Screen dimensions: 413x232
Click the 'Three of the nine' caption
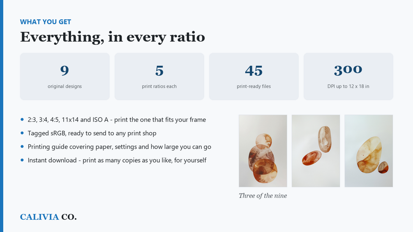coord(263,196)
